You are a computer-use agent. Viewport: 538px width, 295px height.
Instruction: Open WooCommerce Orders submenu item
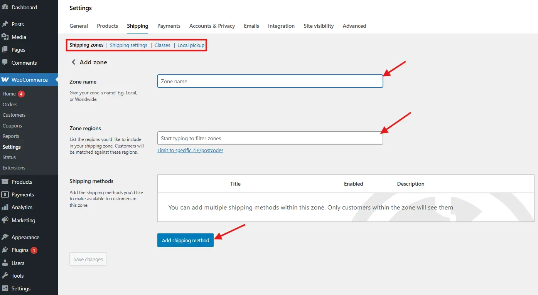10,104
